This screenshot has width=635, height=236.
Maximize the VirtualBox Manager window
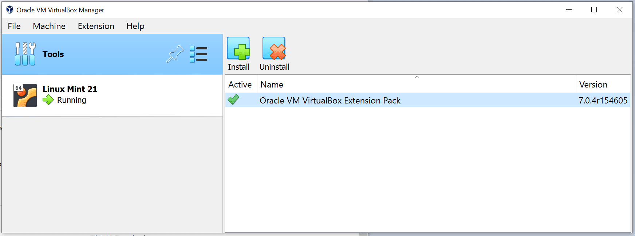tap(594, 10)
